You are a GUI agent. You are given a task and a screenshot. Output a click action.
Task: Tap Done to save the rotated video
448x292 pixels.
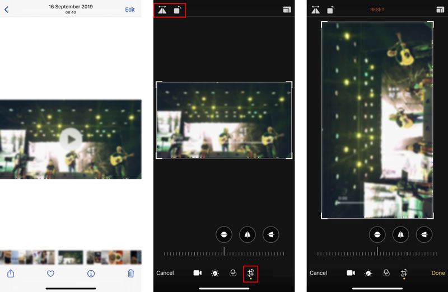coord(438,273)
